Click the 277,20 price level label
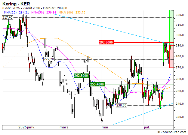Viewport: 188px width, 135px height. [49, 59]
